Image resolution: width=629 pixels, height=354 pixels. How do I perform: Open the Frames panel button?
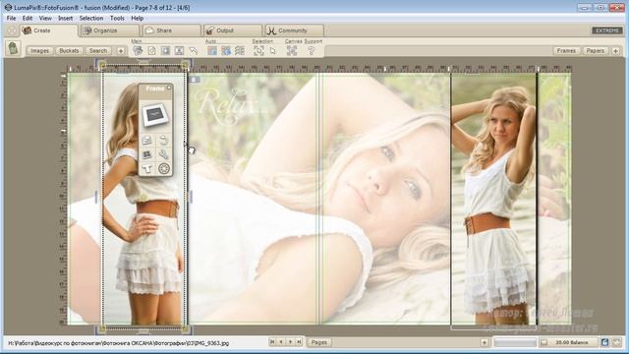click(566, 51)
